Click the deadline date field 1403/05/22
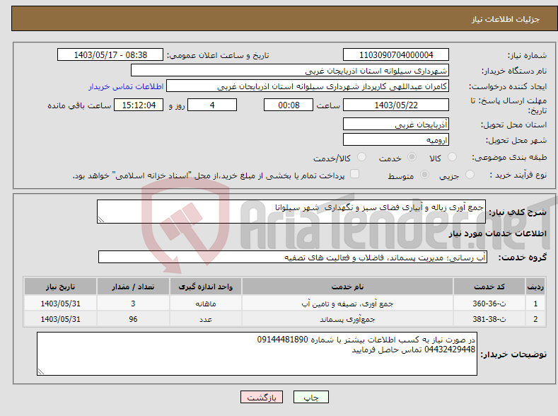The width and height of the screenshot is (558, 416). [x=396, y=105]
